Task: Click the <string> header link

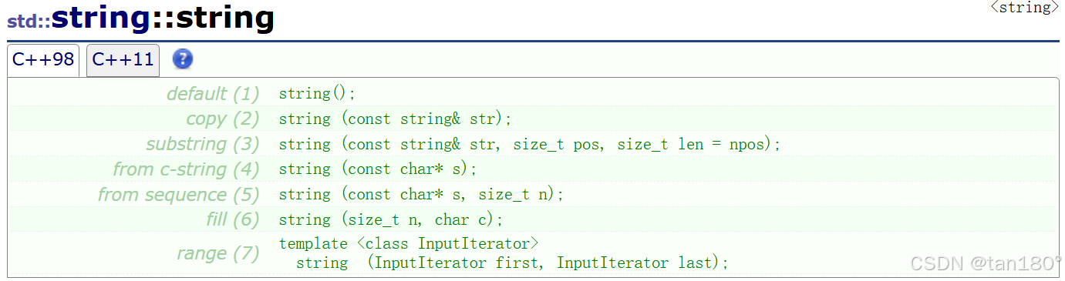Action: tap(1025, 8)
